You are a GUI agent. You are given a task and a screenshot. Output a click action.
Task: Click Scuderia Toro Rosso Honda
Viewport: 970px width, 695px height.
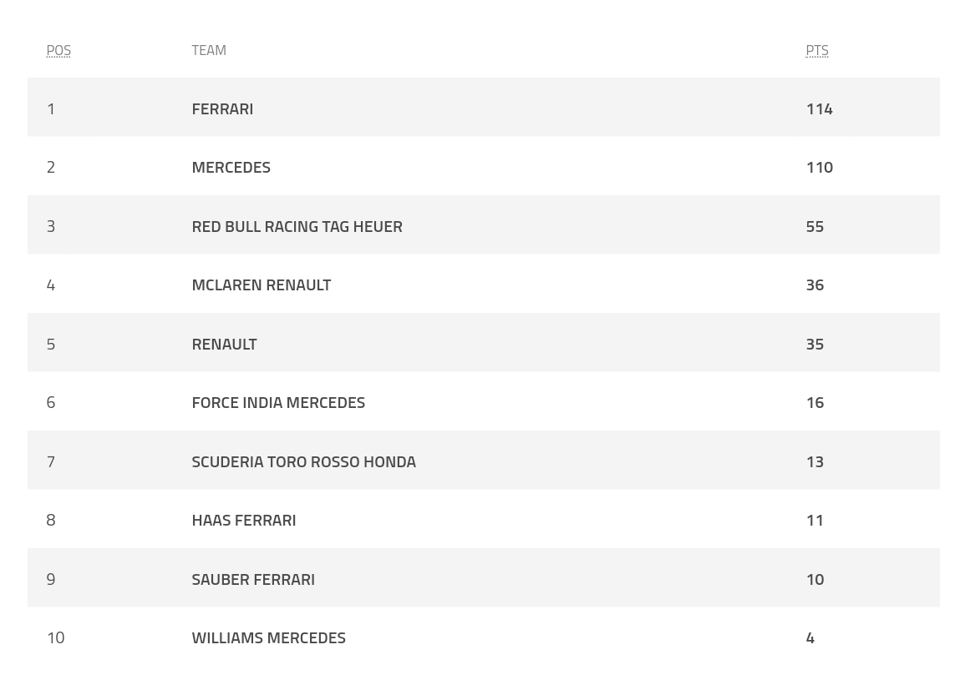(x=304, y=461)
